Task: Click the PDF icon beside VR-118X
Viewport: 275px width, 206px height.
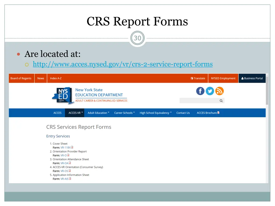Action: 72,147
